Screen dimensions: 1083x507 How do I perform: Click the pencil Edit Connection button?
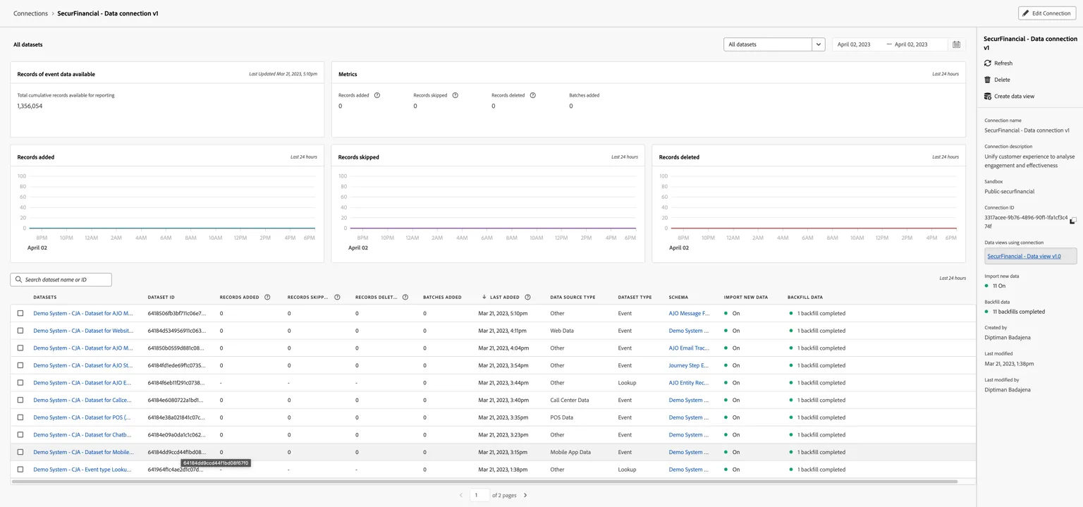coord(1047,13)
